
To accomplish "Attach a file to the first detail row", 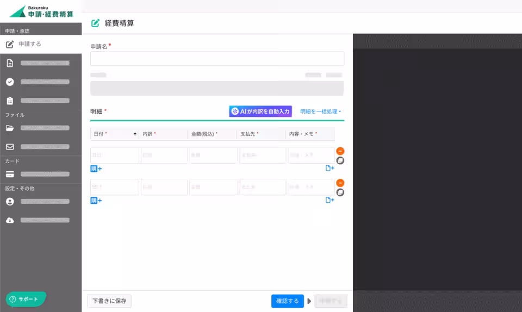I will click(x=330, y=169).
